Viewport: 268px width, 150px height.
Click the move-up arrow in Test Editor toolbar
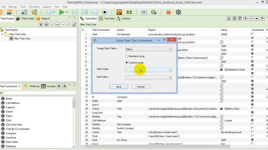pyautogui.click(x=257, y=18)
